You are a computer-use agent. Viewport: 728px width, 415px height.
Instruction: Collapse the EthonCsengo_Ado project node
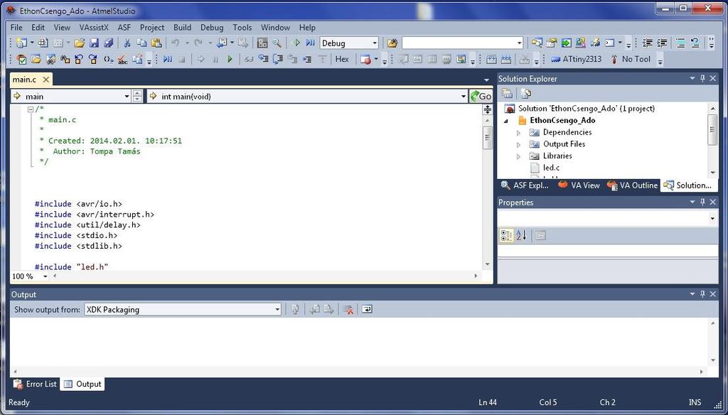coord(506,121)
